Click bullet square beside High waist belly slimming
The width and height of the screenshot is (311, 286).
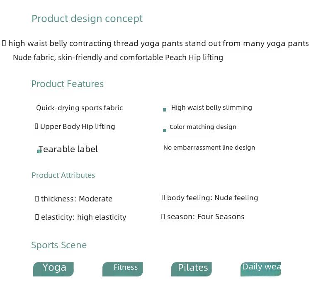(165, 110)
